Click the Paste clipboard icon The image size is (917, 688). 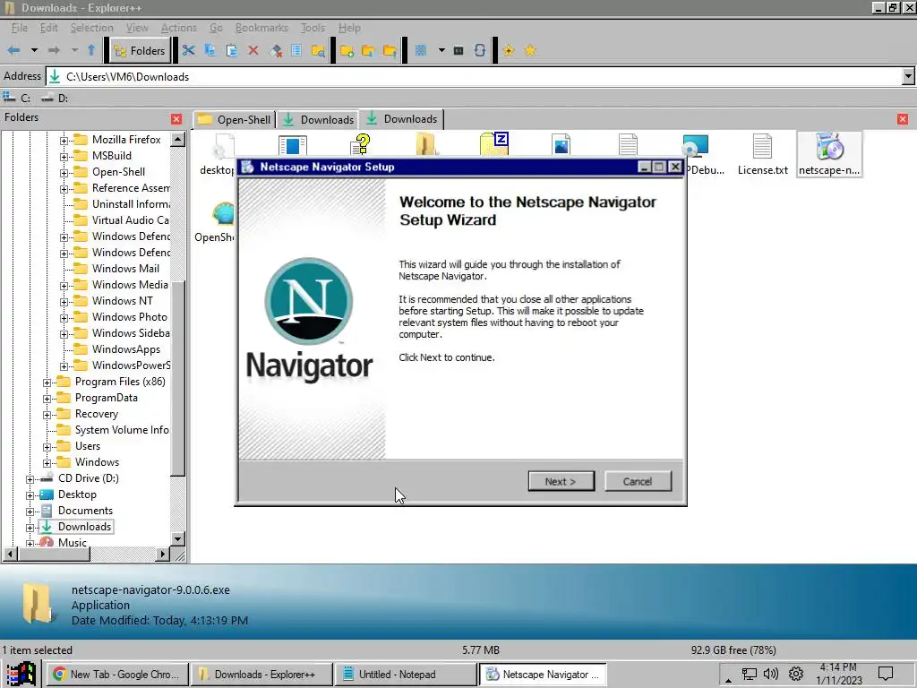232,51
